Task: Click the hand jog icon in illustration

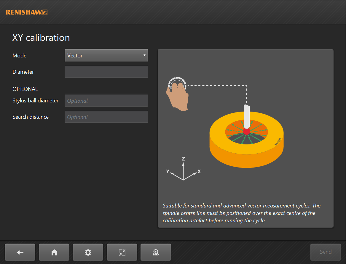Action: (x=177, y=94)
